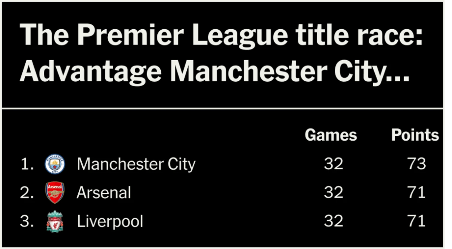Click the Manchester City club crest

(x=55, y=164)
